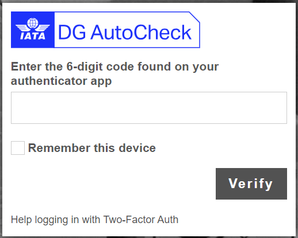The width and height of the screenshot is (298, 238).
Task: Select the authenticator app prompt text
Action: pyautogui.click(x=114, y=74)
